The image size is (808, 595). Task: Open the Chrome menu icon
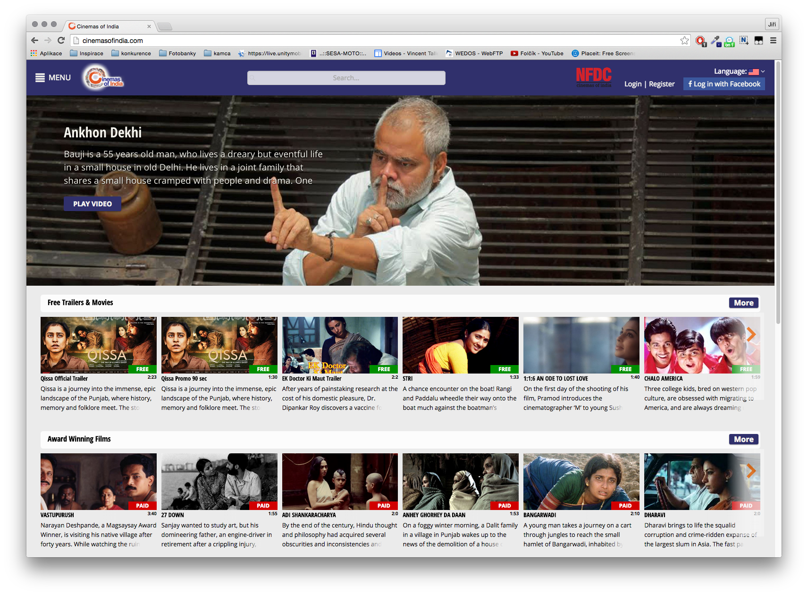(773, 41)
